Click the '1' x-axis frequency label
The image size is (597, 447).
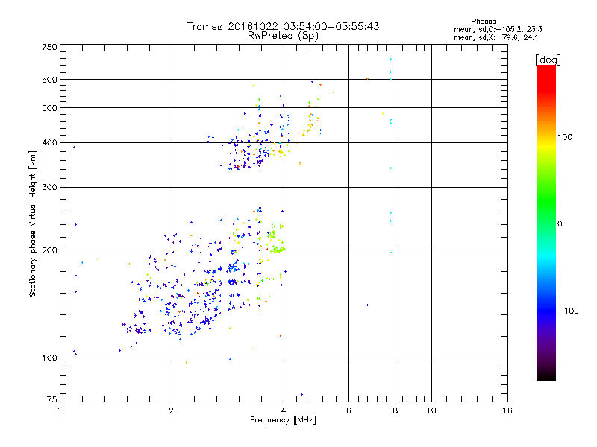60,410
